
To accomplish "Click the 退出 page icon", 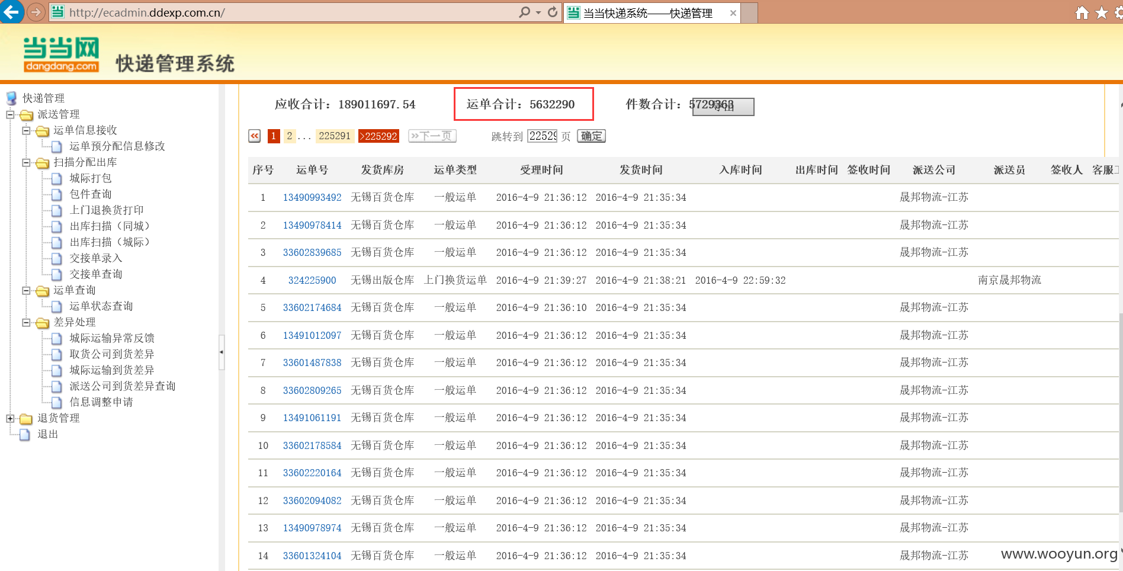I will pyautogui.click(x=25, y=434).
